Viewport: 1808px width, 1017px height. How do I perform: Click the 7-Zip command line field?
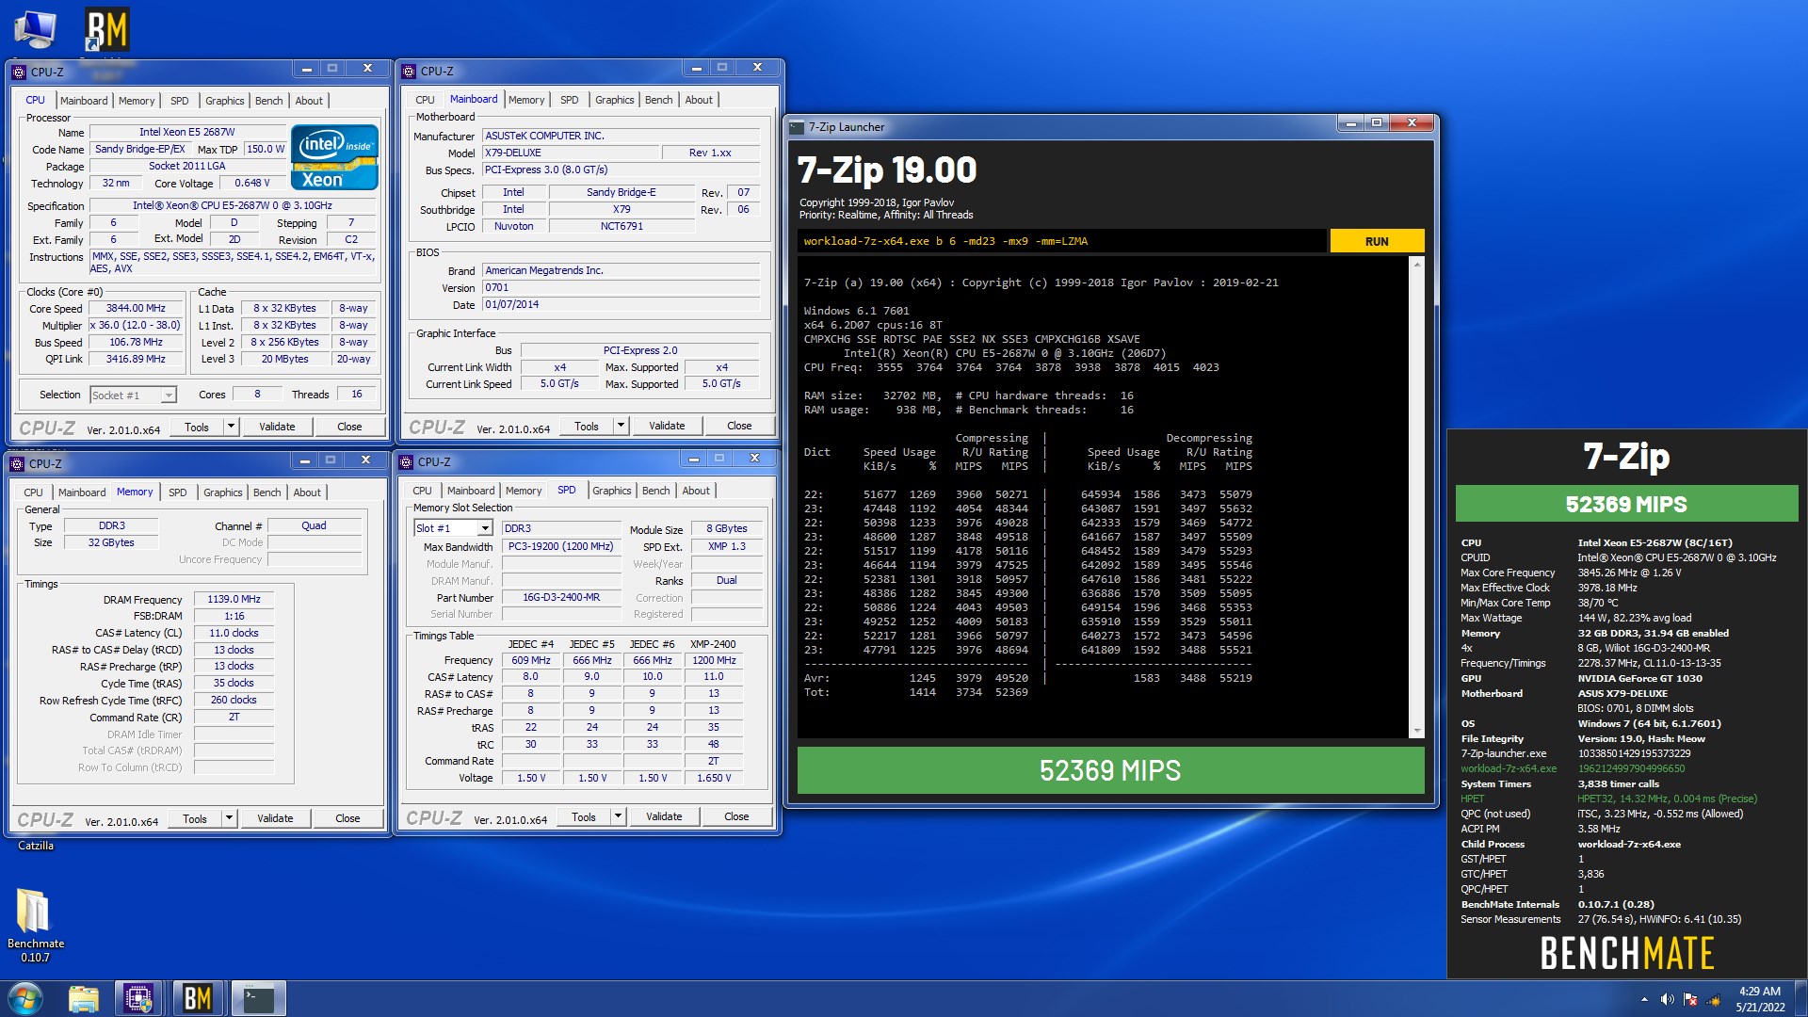[1062, 241]
